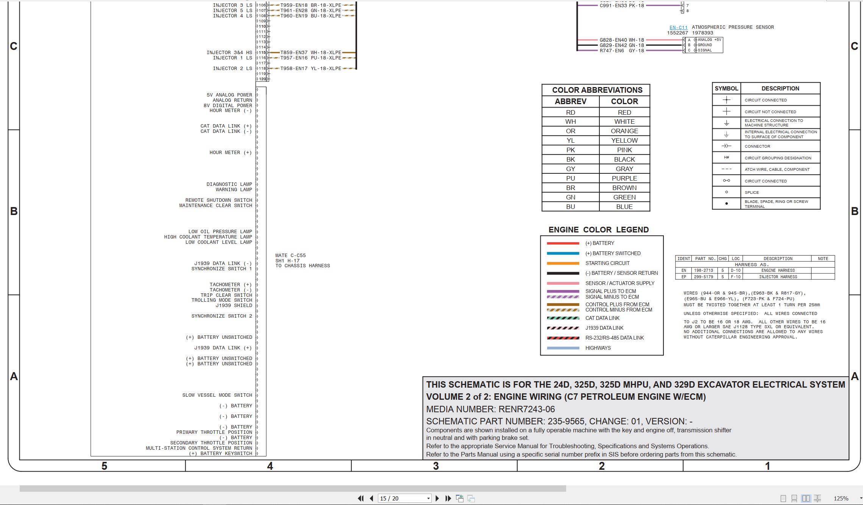Click the 'INJECTOR HARNESS' table cell
Image resolution: width=863 pixels, height=505 pixels.
tap(778, 277)
